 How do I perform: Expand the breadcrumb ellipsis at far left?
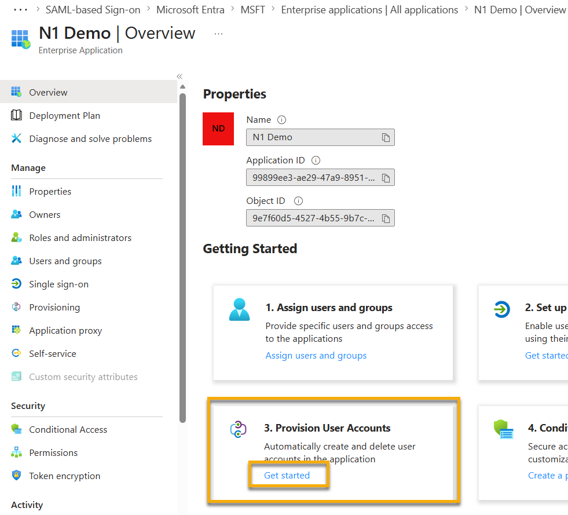click(20, 10)
